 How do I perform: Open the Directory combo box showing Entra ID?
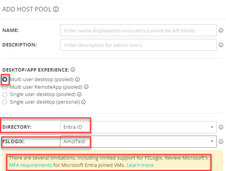coord(138,127)
